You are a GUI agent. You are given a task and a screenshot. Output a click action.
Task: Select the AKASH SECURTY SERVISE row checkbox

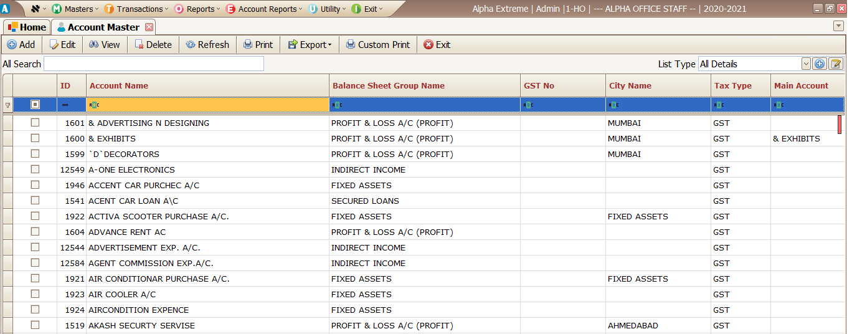coord(36,325)
